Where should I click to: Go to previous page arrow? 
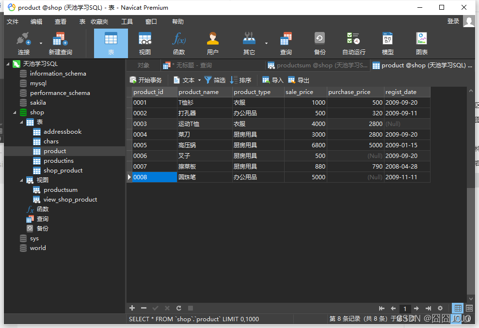(x=393, y=309)
